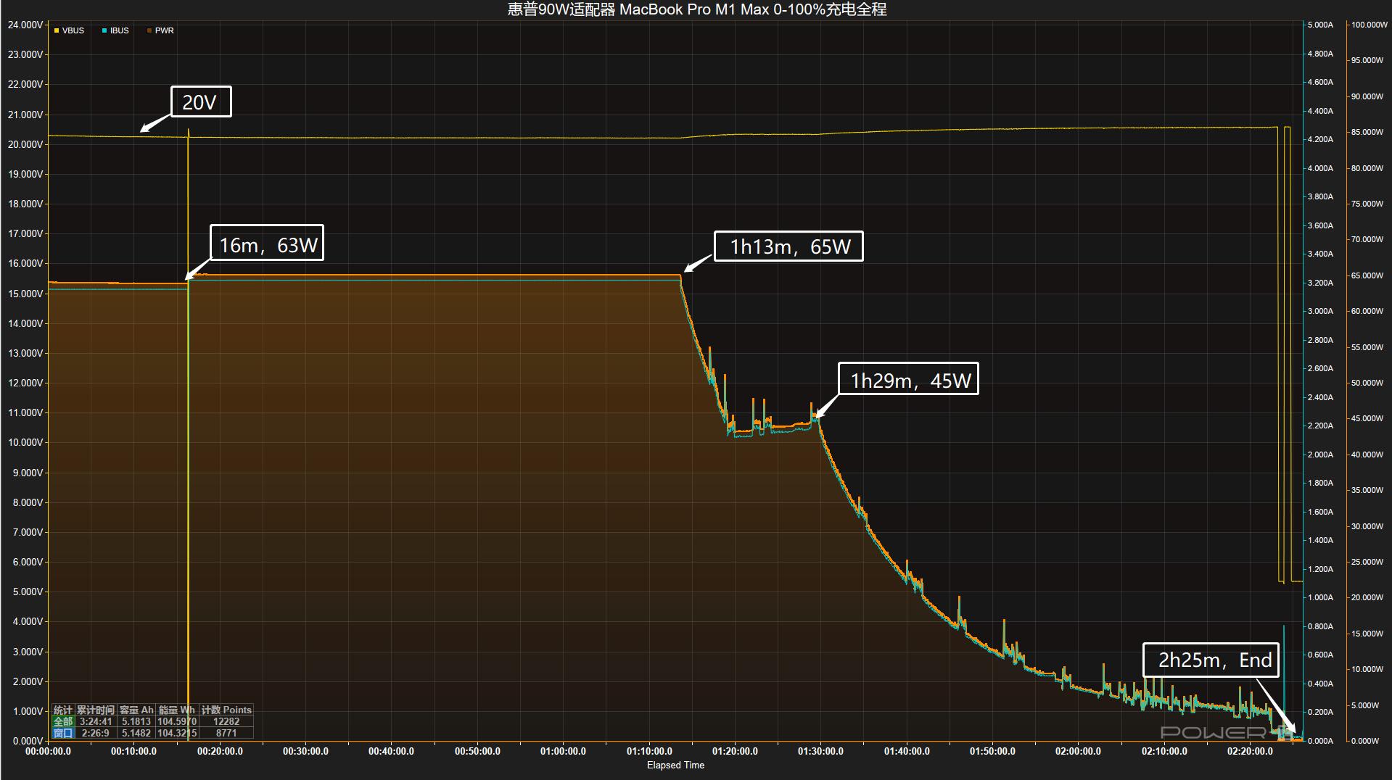Click the 计数 Points column header

[x=226, y=710]
